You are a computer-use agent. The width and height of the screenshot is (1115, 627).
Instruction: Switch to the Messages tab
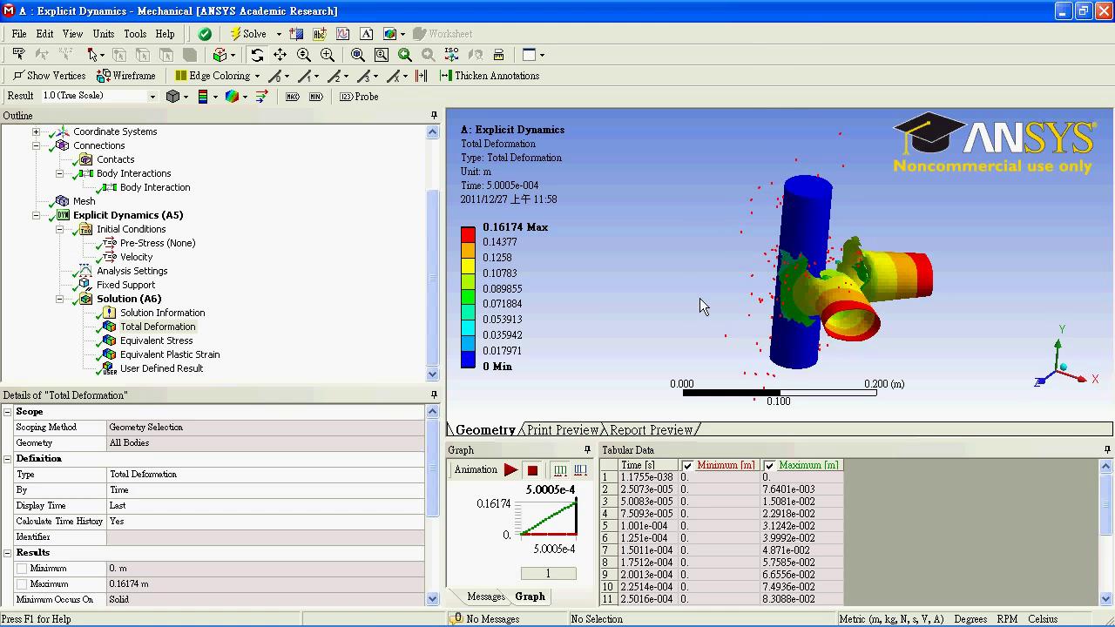485,597
